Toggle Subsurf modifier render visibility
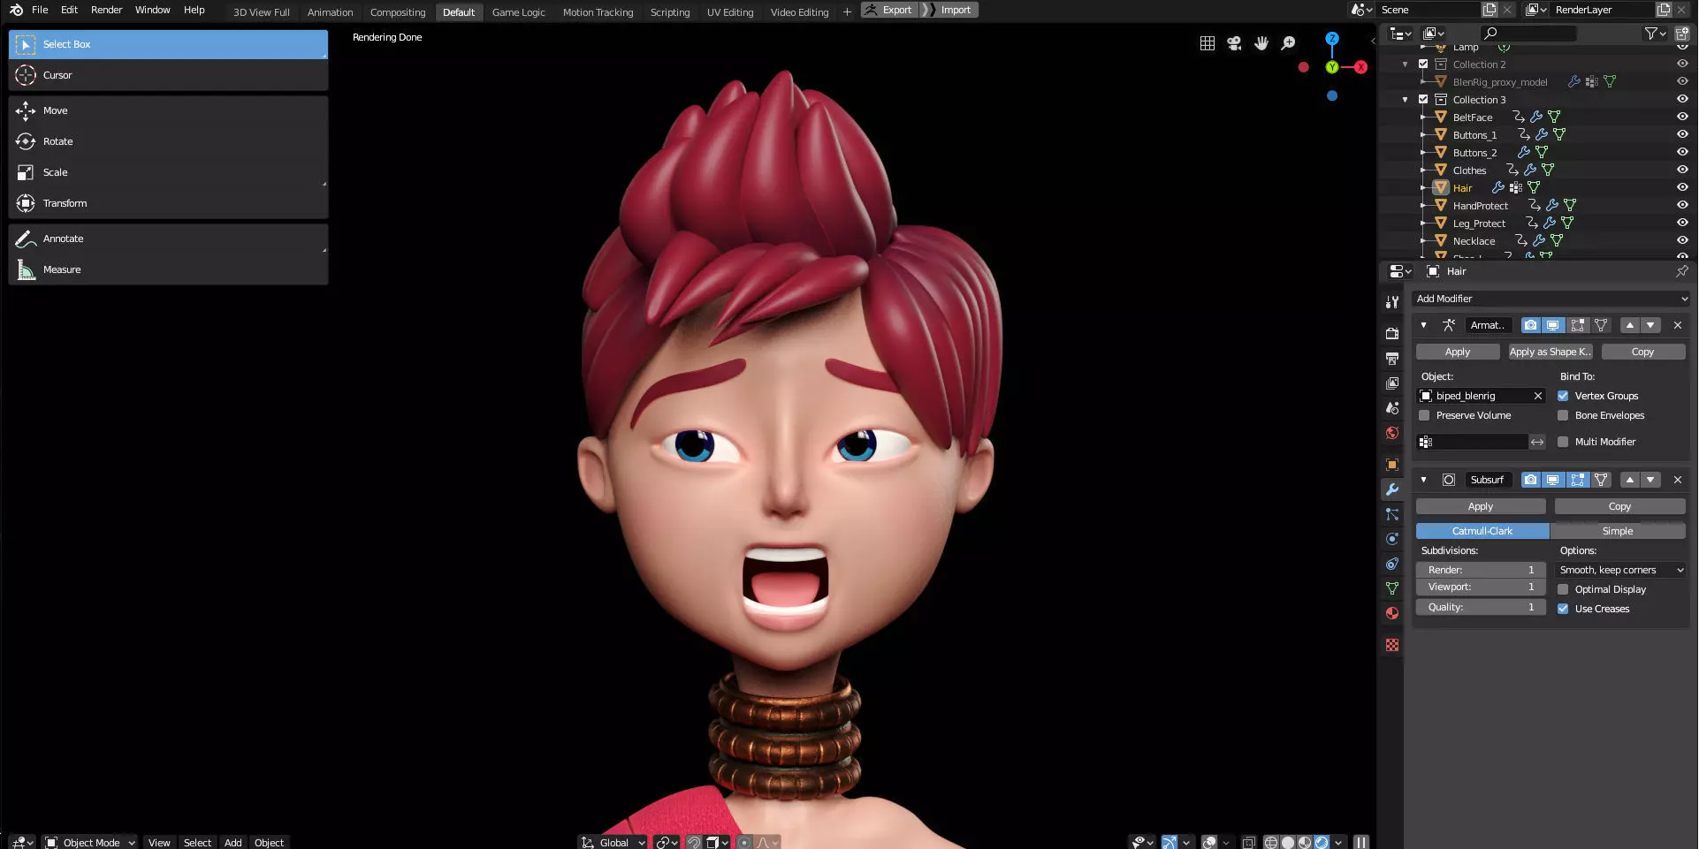Image resolution: width=1699 pixels, height=849 pixels. tap(1530, 480)
